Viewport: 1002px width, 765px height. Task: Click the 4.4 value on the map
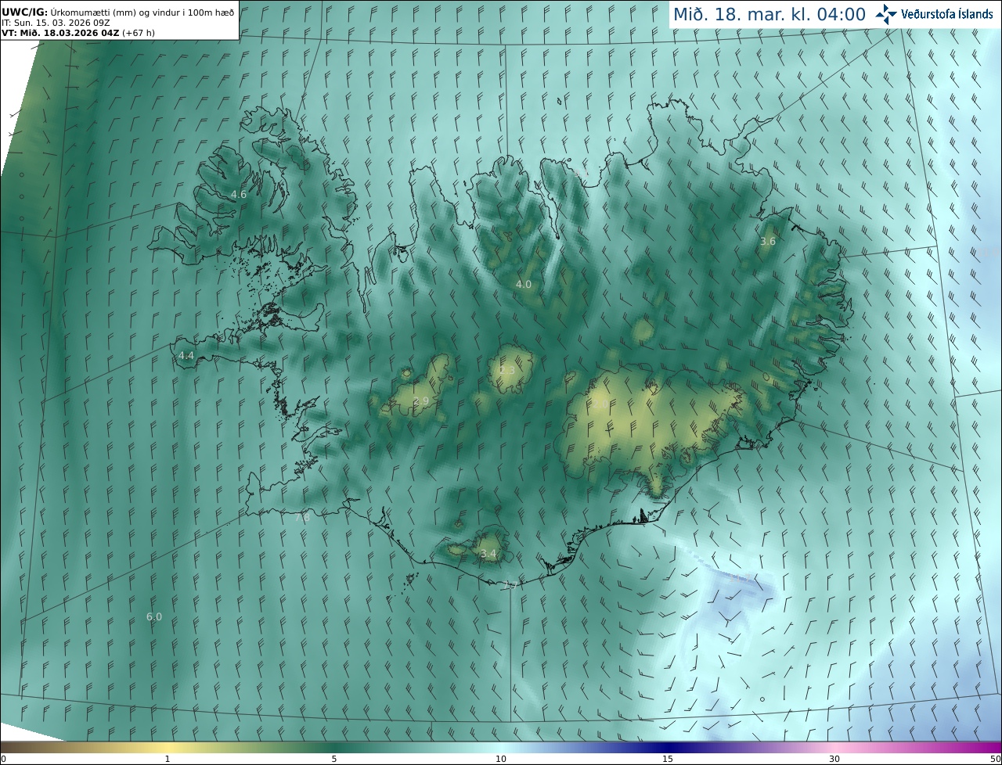tap(186, 355)
